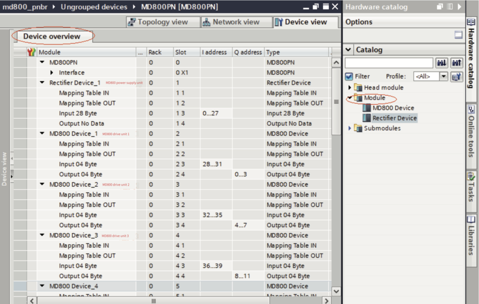Image resolution: width=479 pixels, height=304 pixels.
Task: Click in the catalog search field
Action: pyautogui.click(x=389, y=63)
